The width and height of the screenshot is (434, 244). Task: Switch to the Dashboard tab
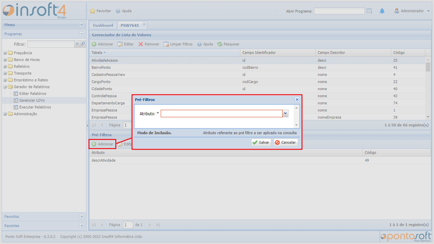(103, 25)
